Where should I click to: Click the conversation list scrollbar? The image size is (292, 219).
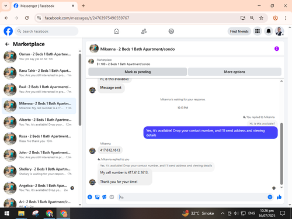(x=80, y=89)
